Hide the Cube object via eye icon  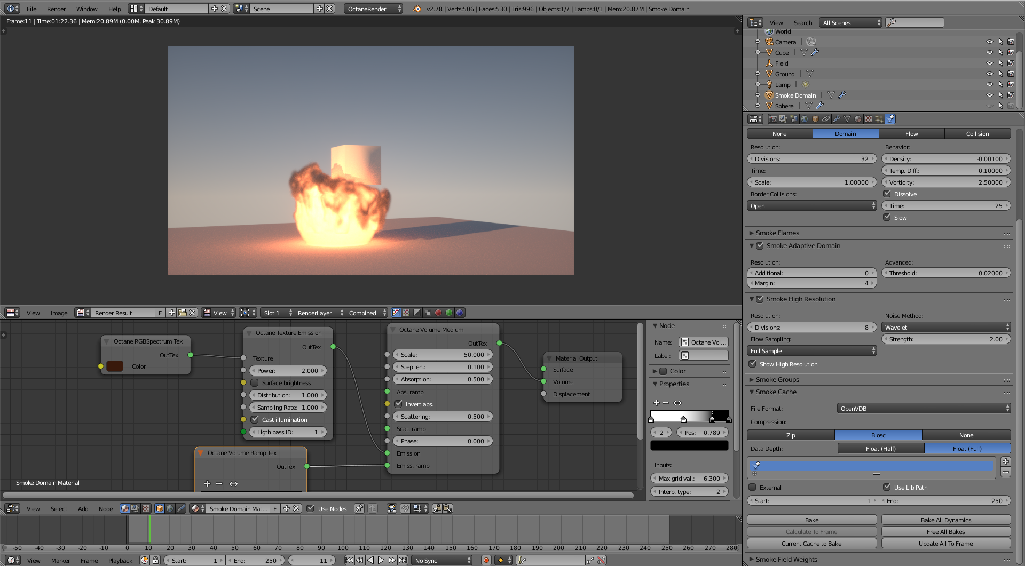989,52
